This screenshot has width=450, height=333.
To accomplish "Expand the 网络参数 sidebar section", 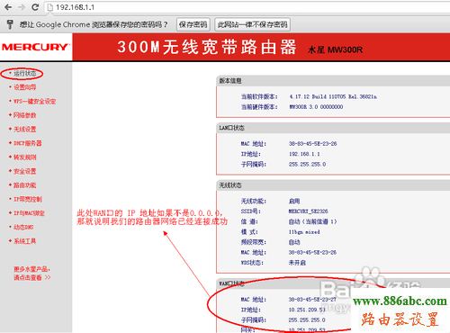I will tap(25, 115).
